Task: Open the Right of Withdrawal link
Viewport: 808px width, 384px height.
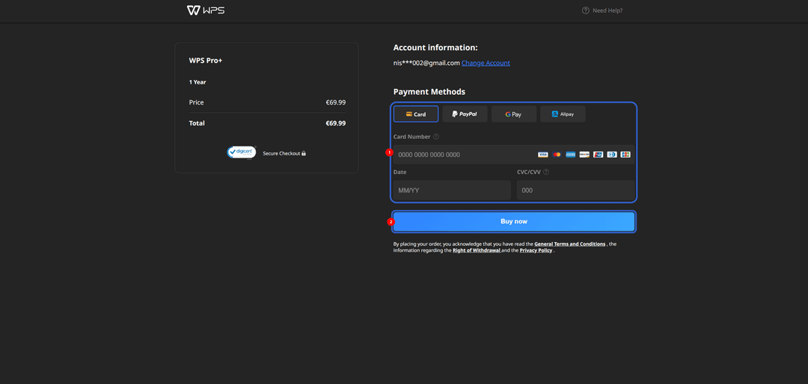Action: 477,251
